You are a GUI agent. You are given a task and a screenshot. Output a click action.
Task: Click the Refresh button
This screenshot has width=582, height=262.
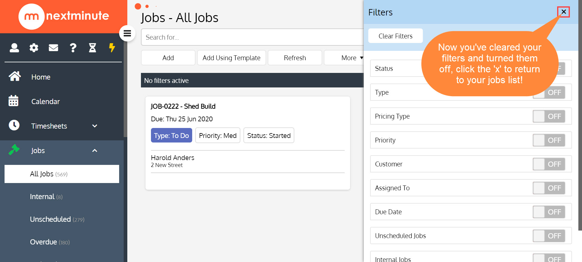[295, 58]
